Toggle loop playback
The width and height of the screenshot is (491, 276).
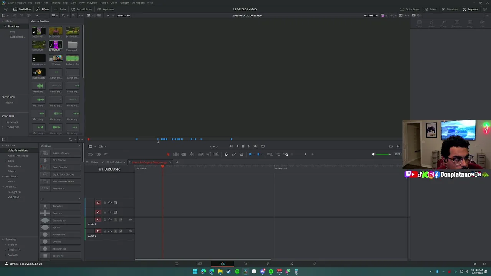coord(263,146)
